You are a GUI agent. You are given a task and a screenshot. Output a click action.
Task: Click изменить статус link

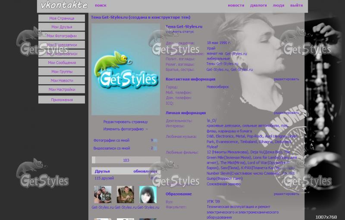180,32
